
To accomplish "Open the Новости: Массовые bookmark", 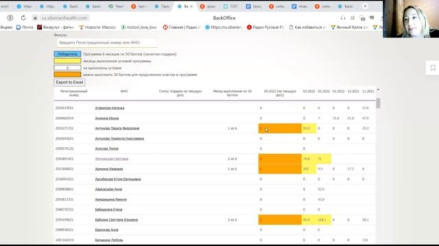I will click(97, 27).
